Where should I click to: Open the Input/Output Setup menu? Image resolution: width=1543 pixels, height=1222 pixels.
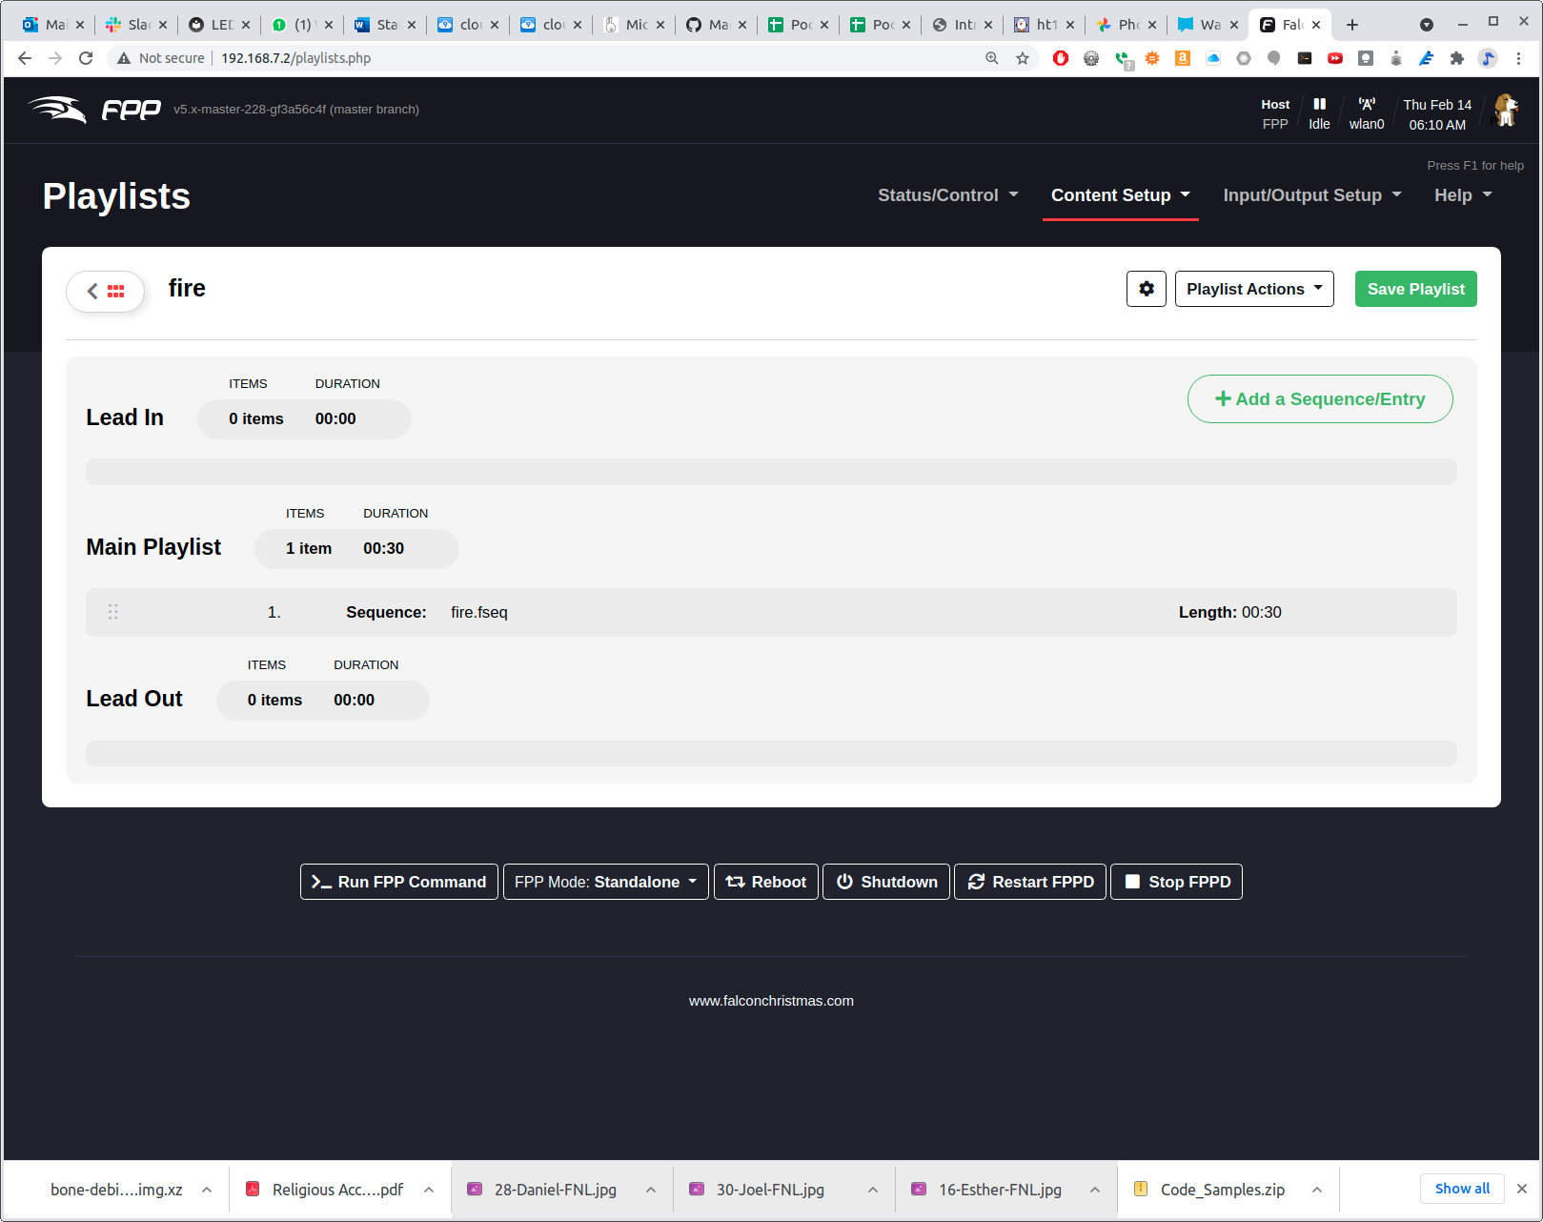coord(1311,195)
